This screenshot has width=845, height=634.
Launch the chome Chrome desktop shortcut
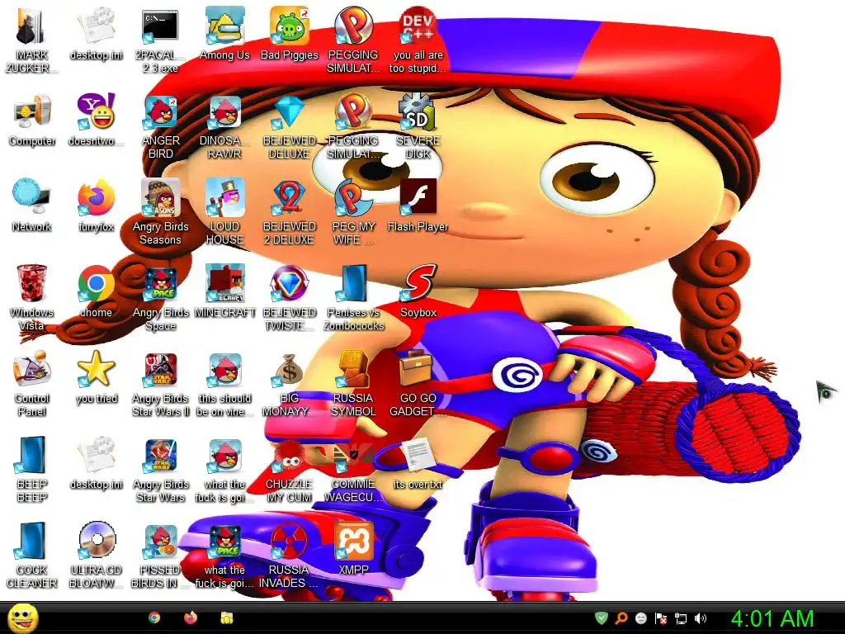click(x=96, y=291)
